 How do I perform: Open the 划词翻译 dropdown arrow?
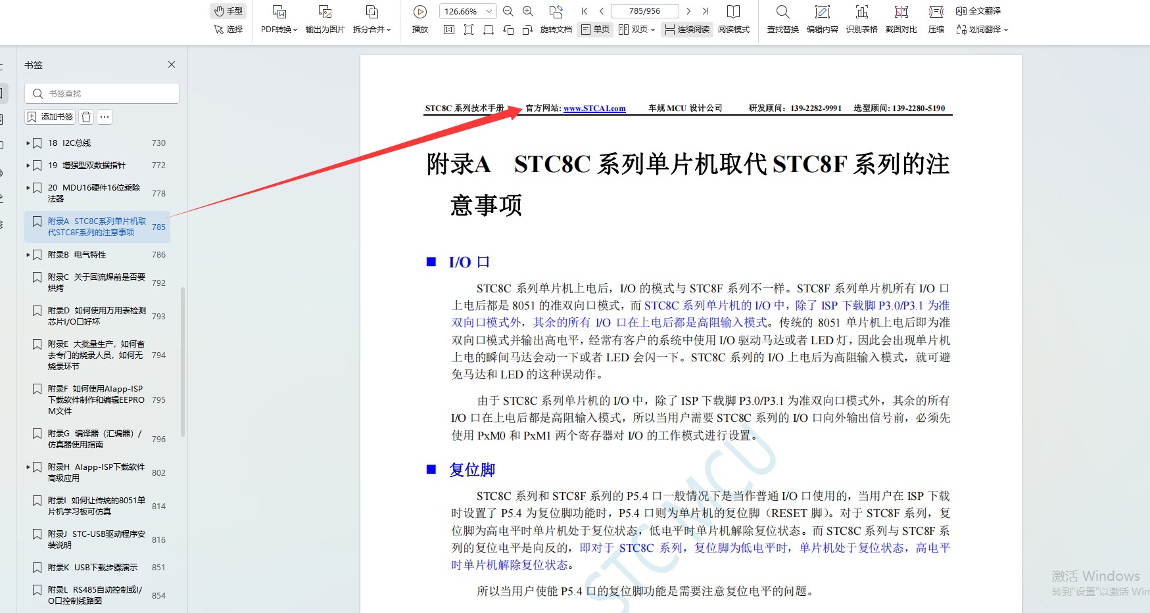pos(1006,30)
